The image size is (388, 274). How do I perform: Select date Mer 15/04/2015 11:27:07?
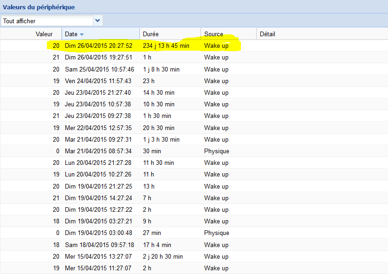point(98,268)
